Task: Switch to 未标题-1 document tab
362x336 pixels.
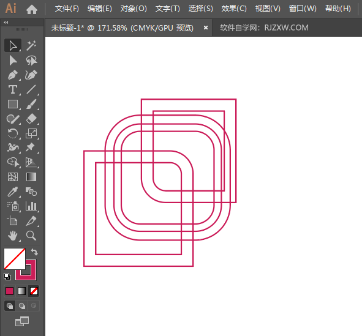Action: 122,28
